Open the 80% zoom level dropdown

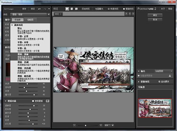coord(113,125)
